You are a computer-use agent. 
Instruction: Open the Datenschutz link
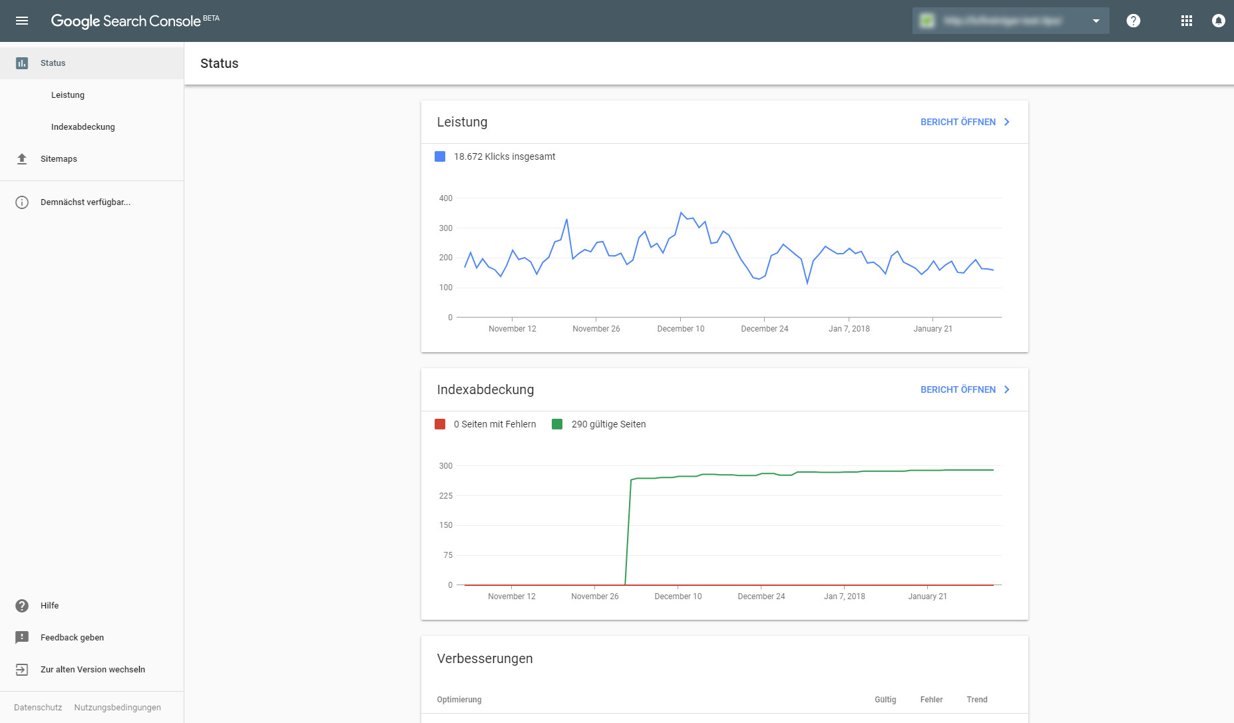38,708
